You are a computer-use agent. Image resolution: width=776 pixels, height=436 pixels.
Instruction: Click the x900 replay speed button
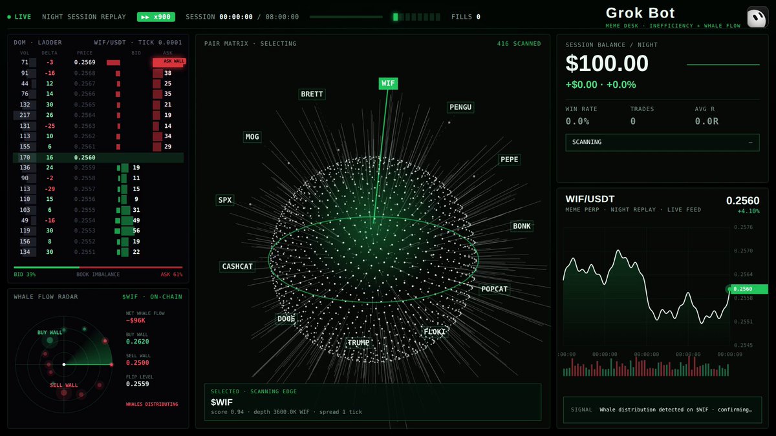[x=156, y=17]
